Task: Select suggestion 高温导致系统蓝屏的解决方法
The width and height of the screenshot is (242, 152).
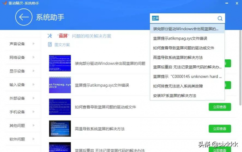Action: coord(187,58)
